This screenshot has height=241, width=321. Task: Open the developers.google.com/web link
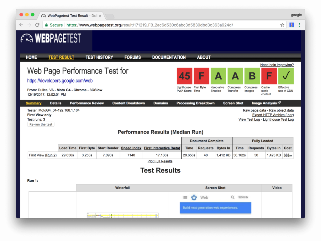pyautogui.click(x=60, y=81)
